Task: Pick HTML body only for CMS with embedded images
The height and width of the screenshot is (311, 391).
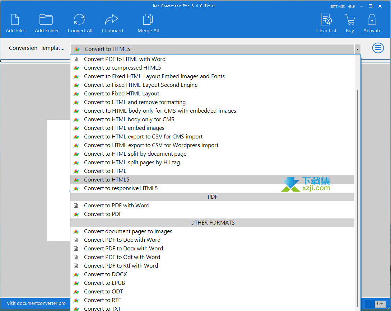Action: (212, 110)
